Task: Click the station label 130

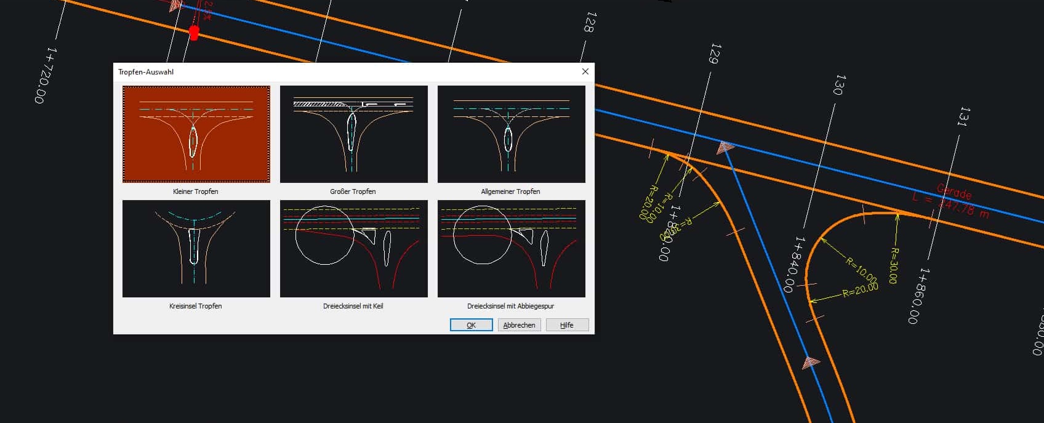Action: click(x=839, y=84)
